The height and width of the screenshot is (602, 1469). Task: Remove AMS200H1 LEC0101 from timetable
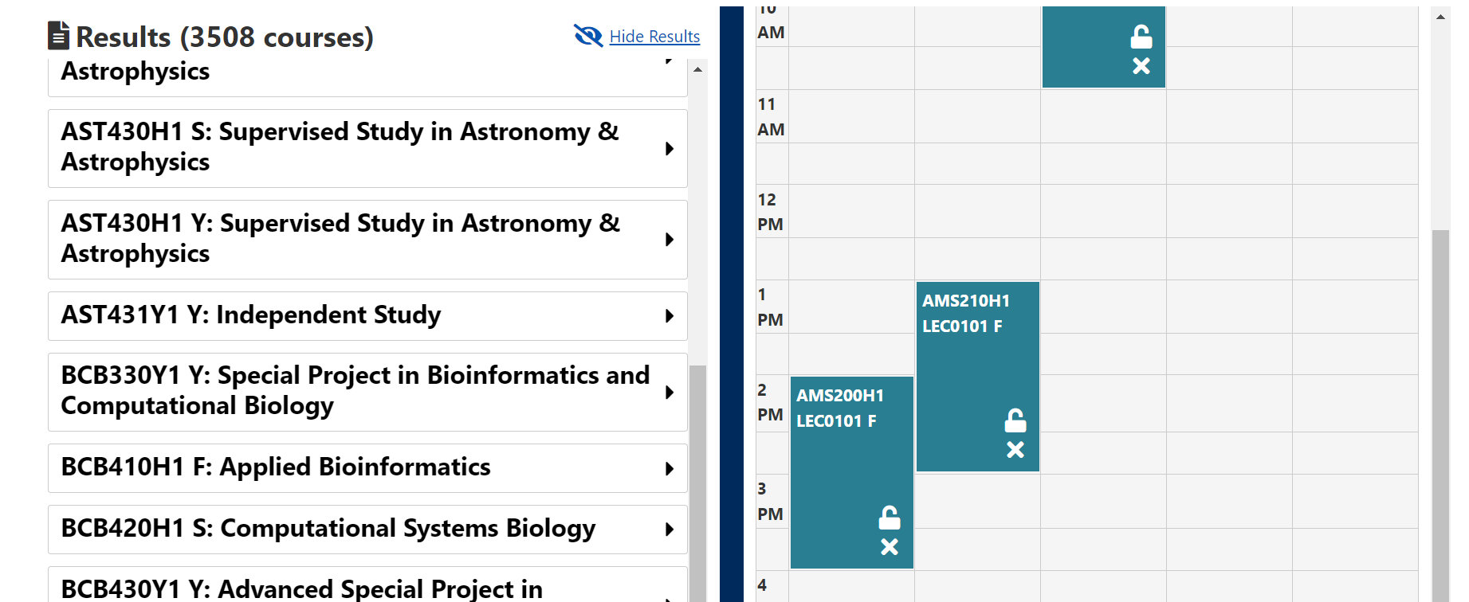(x=890, y=547)
